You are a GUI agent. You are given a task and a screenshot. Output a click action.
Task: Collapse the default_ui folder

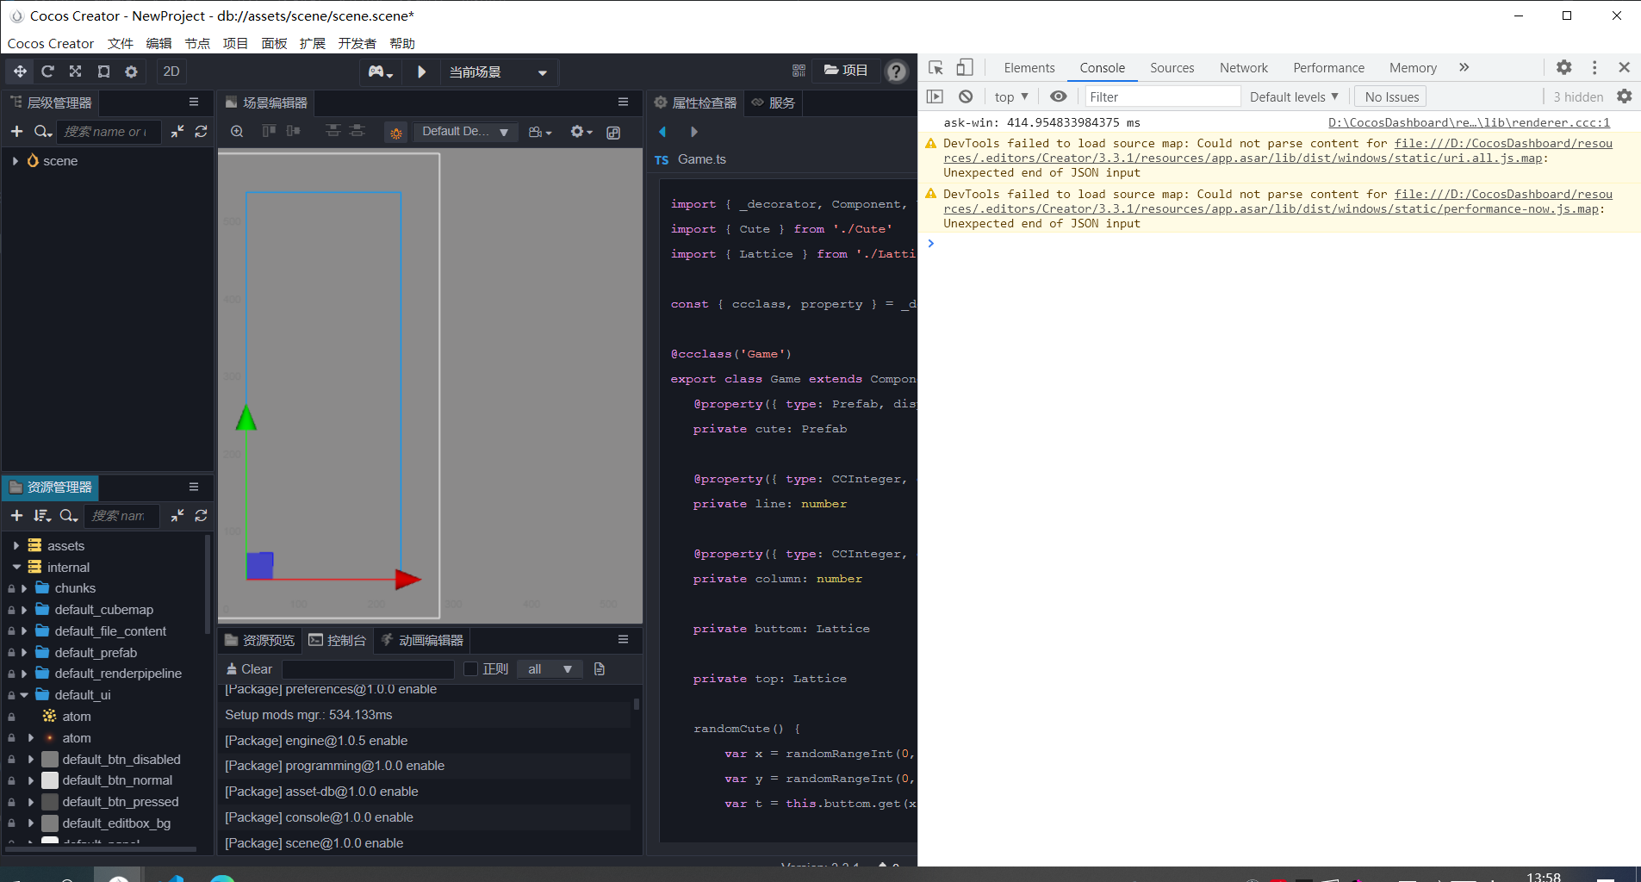click(24, 695)
